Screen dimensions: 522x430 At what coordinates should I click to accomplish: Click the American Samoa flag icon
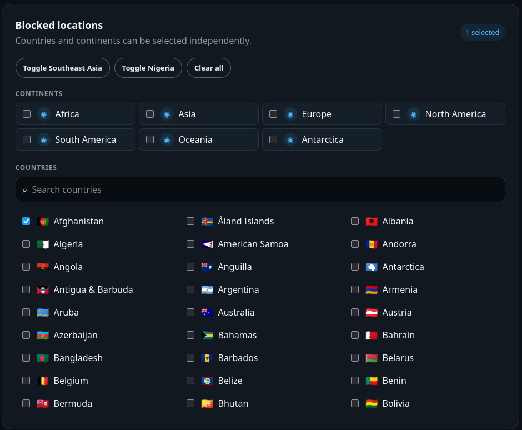(x=207, y=244)
